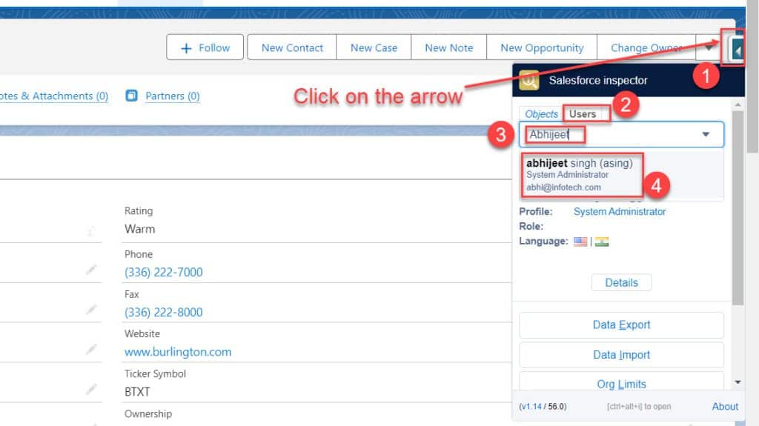This screenshot has height=426, width=759.
Task: Click the Ownership field label
Action: click(x=148, y=414)
